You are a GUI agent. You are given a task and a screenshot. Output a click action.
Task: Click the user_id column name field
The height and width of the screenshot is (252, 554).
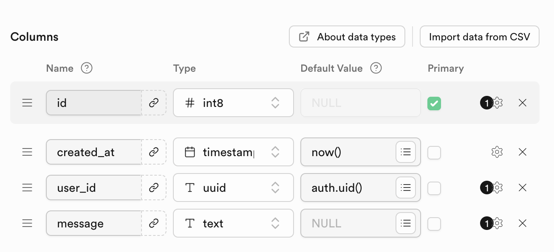pos(93,188)
